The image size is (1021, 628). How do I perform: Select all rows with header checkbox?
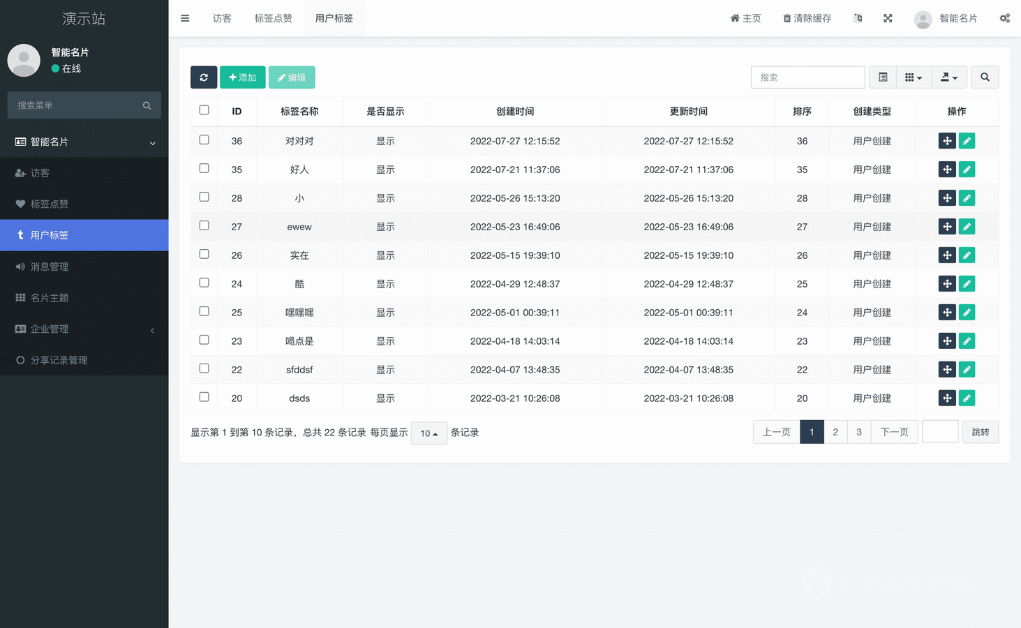(x=204, y=110)
